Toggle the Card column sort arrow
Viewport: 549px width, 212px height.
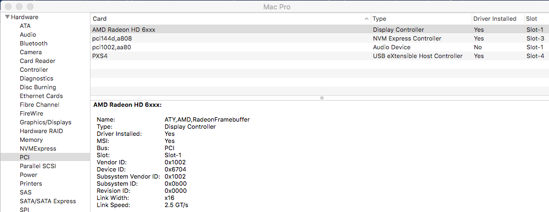366,19
